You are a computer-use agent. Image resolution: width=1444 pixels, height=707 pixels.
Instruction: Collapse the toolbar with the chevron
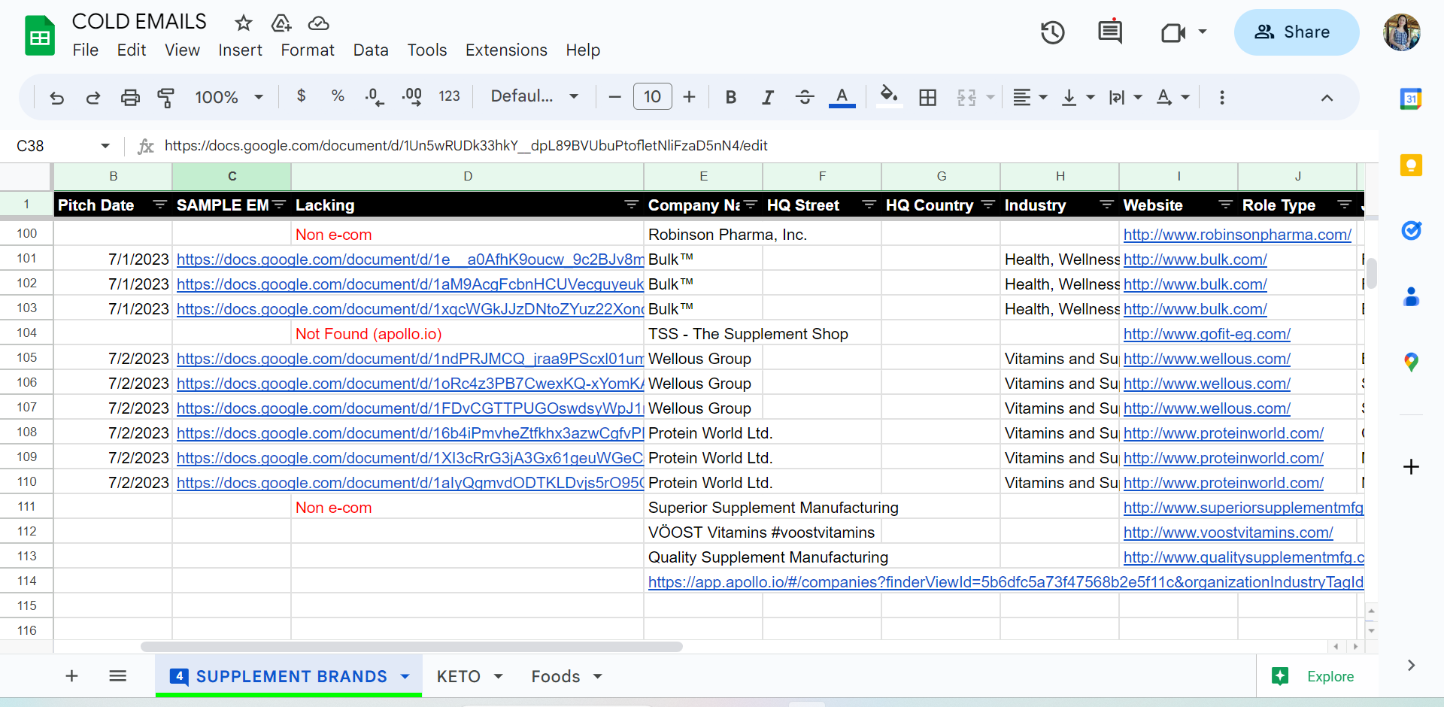(x=1327, y=98)
